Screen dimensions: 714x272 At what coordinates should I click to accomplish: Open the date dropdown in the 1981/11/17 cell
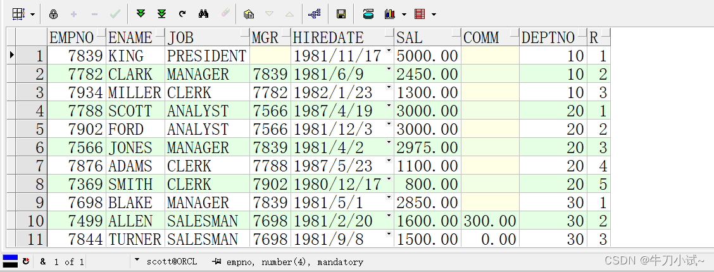tap(389, 51)
